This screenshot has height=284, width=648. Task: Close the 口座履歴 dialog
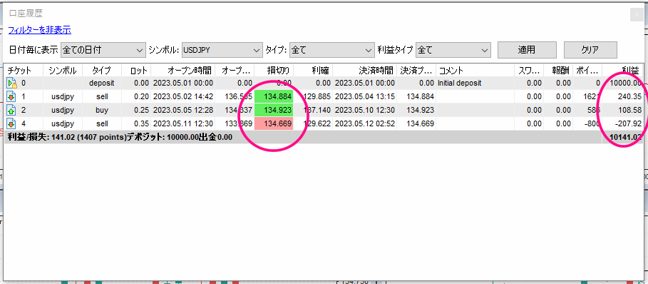[637, 14]
